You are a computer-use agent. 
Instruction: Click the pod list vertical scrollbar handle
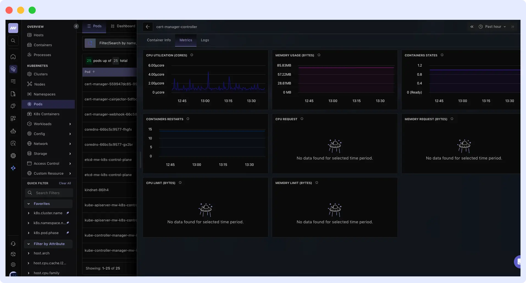[140, 160]
